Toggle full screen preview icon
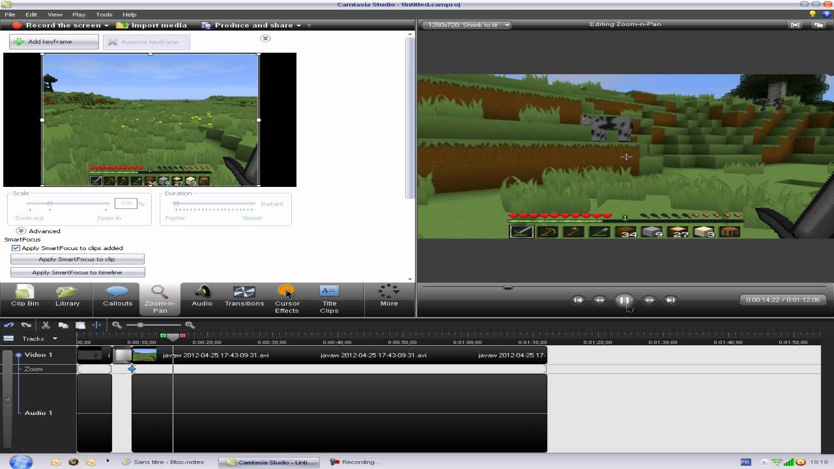 [x=795, y=25]
